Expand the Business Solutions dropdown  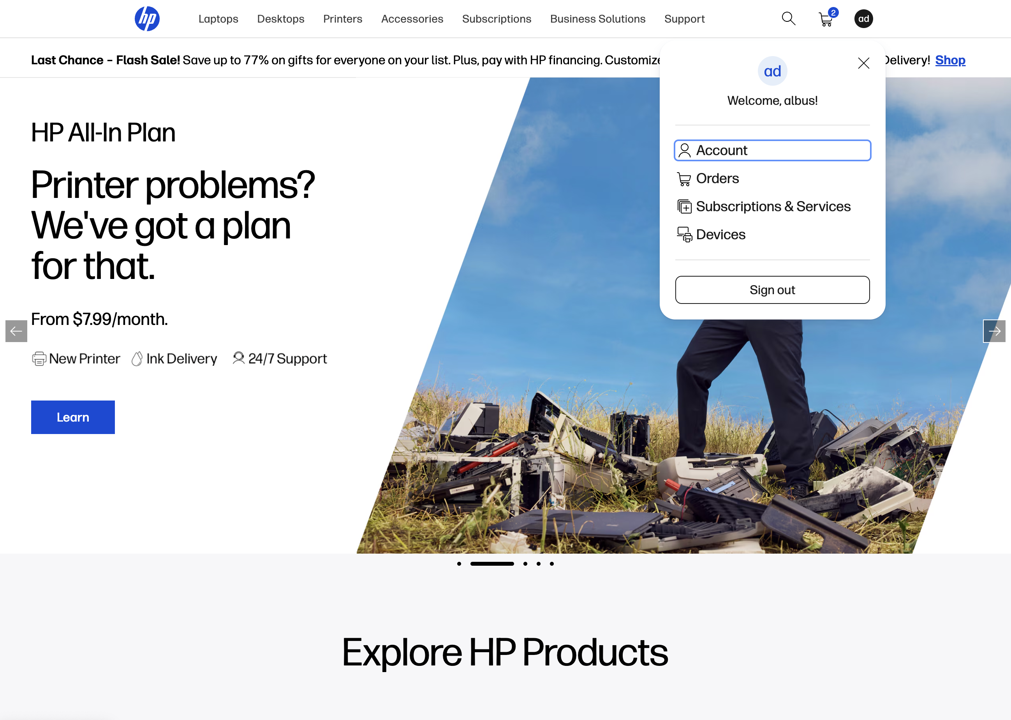[598, 19]
